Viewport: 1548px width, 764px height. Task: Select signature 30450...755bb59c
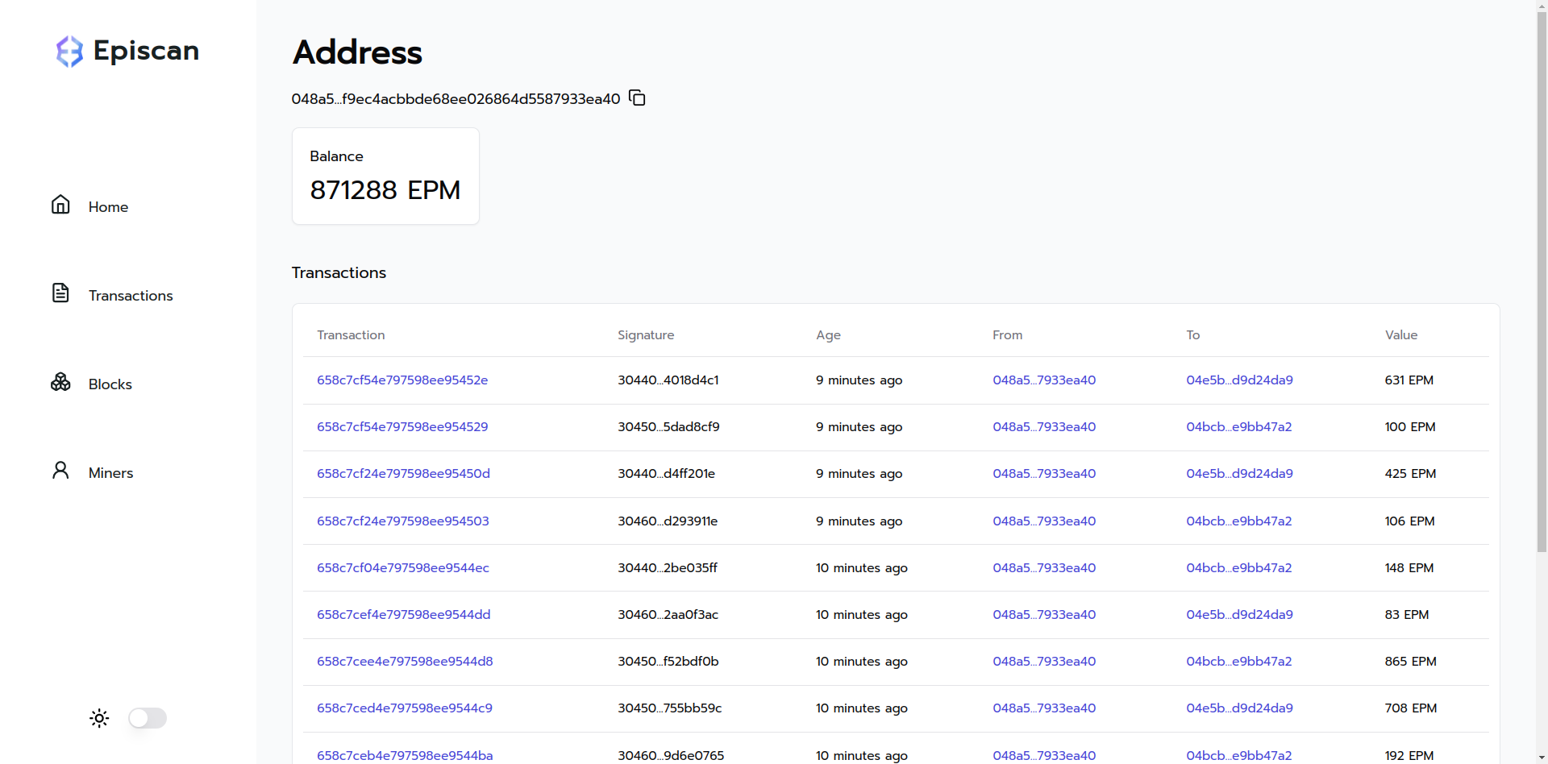tap(670, 708)
